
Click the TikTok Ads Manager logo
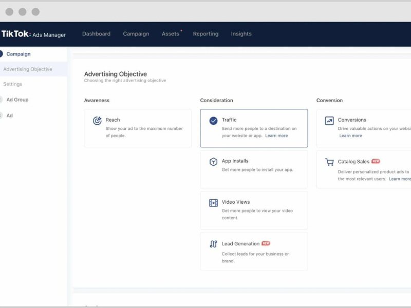pyautogui.click(x=33, y=34)
